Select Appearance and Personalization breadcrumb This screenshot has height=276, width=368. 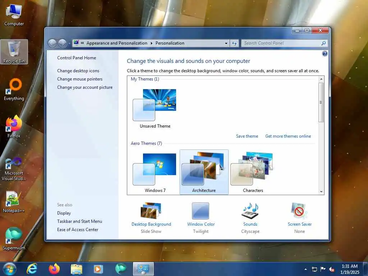click(117, 43)
